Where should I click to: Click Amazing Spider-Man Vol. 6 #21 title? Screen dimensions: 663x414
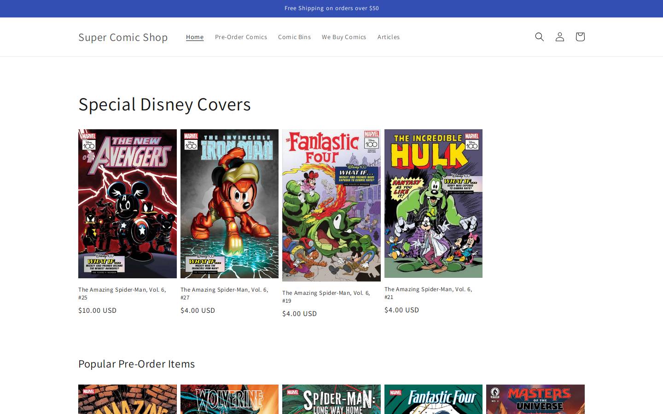428,293
